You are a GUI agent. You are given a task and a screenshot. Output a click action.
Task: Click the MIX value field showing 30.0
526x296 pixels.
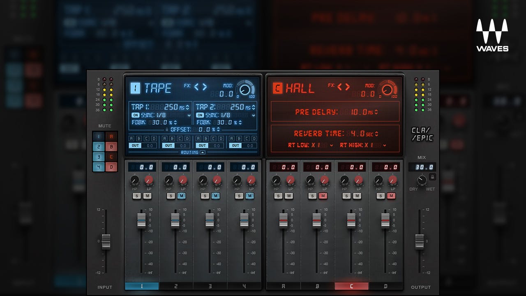[422, 167]
